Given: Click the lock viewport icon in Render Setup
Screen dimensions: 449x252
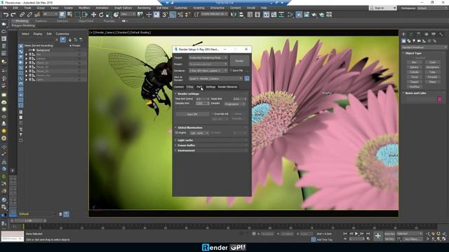Looking at the screenshot, I should coord(247,78).
